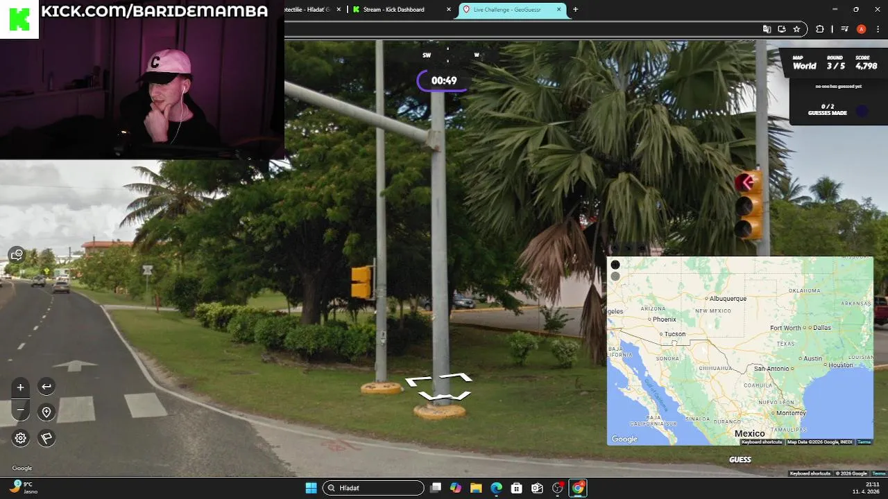The width and height of the screenshot is (888, 499).
Task: Close the Live Challenge GeoGuessr tab
Action: [x=559, y=10]
